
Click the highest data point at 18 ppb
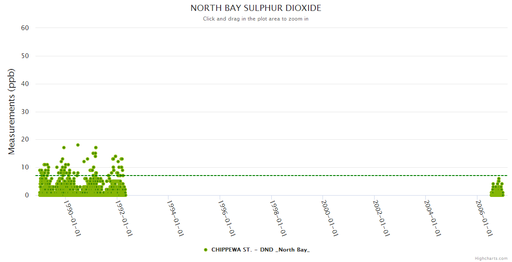click(78, 145)
